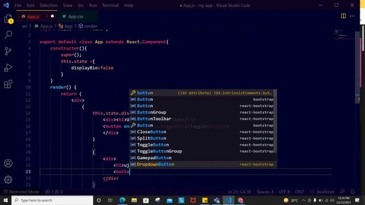Click the CRLF end-of-line status item
The image size is (365, 205).
pyautogui.click(x=299, y=192)
